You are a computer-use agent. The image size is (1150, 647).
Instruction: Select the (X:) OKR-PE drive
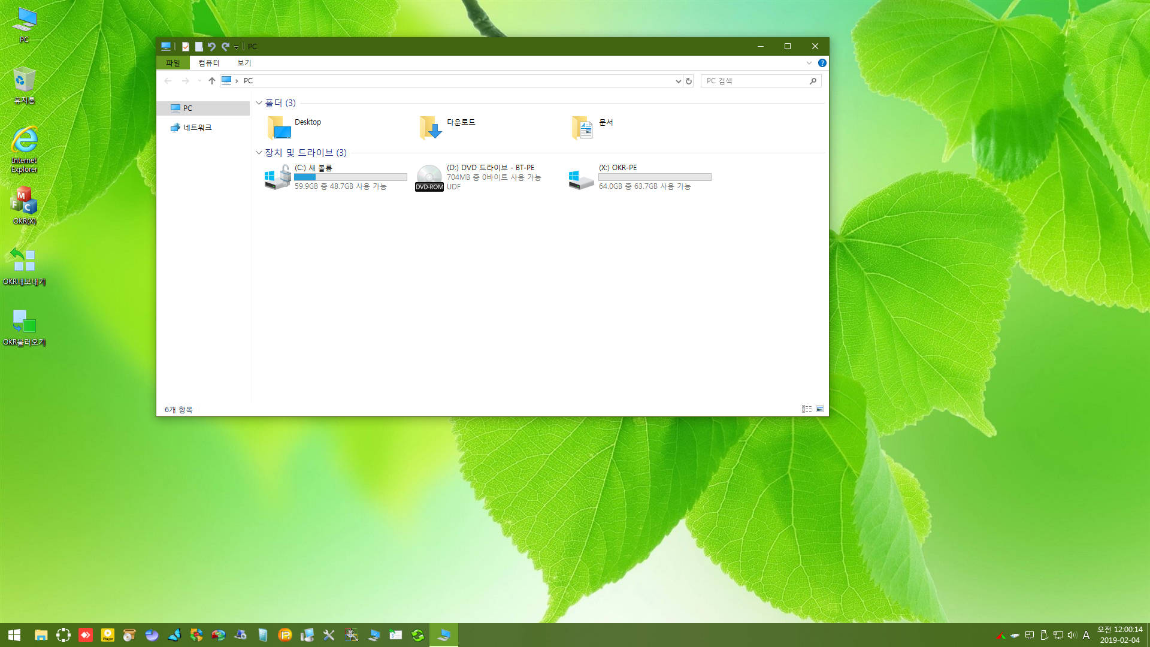[x=640, y=177]
